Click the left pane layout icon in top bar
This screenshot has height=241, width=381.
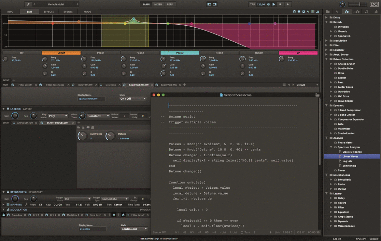click(x=209, y=4)
